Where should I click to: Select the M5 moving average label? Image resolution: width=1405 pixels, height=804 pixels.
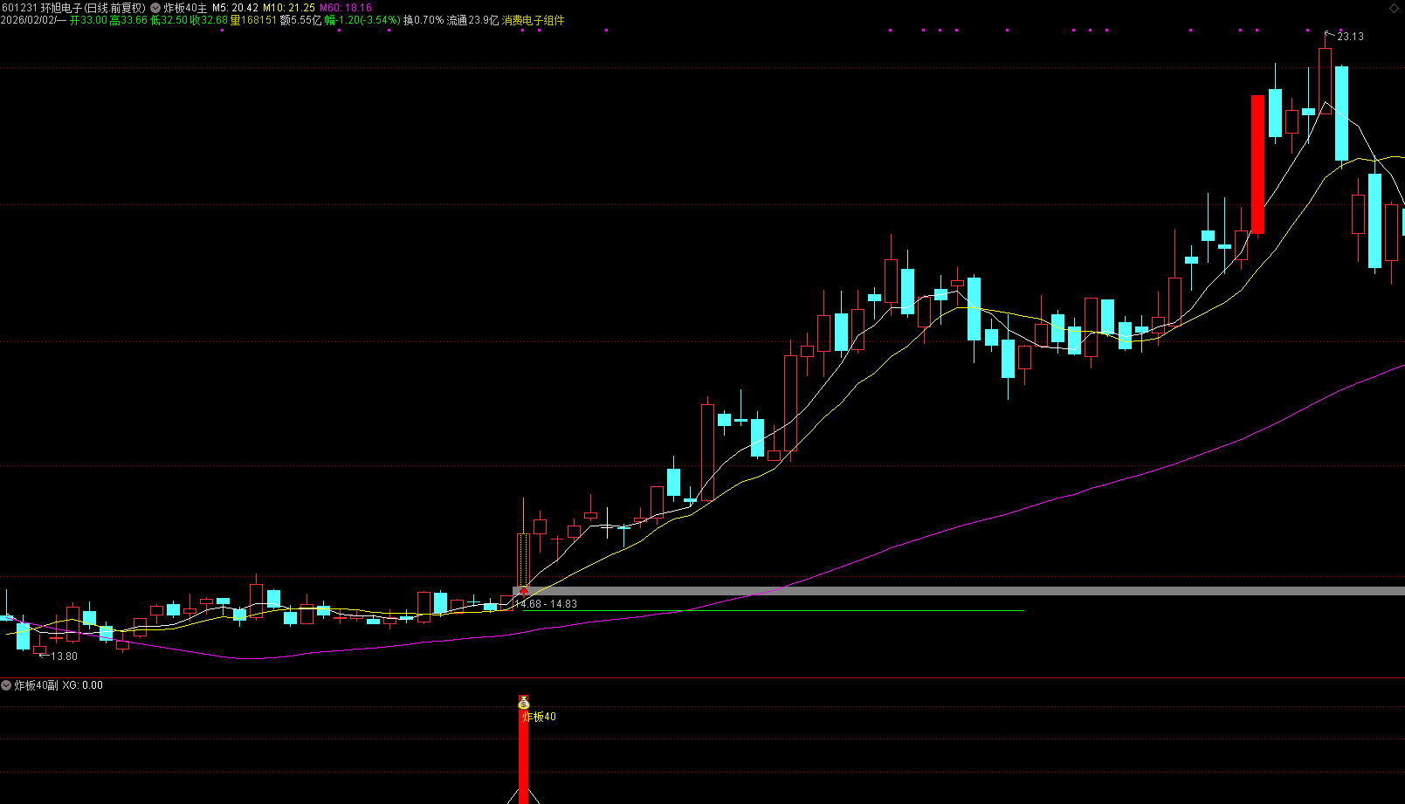[236, 8]
